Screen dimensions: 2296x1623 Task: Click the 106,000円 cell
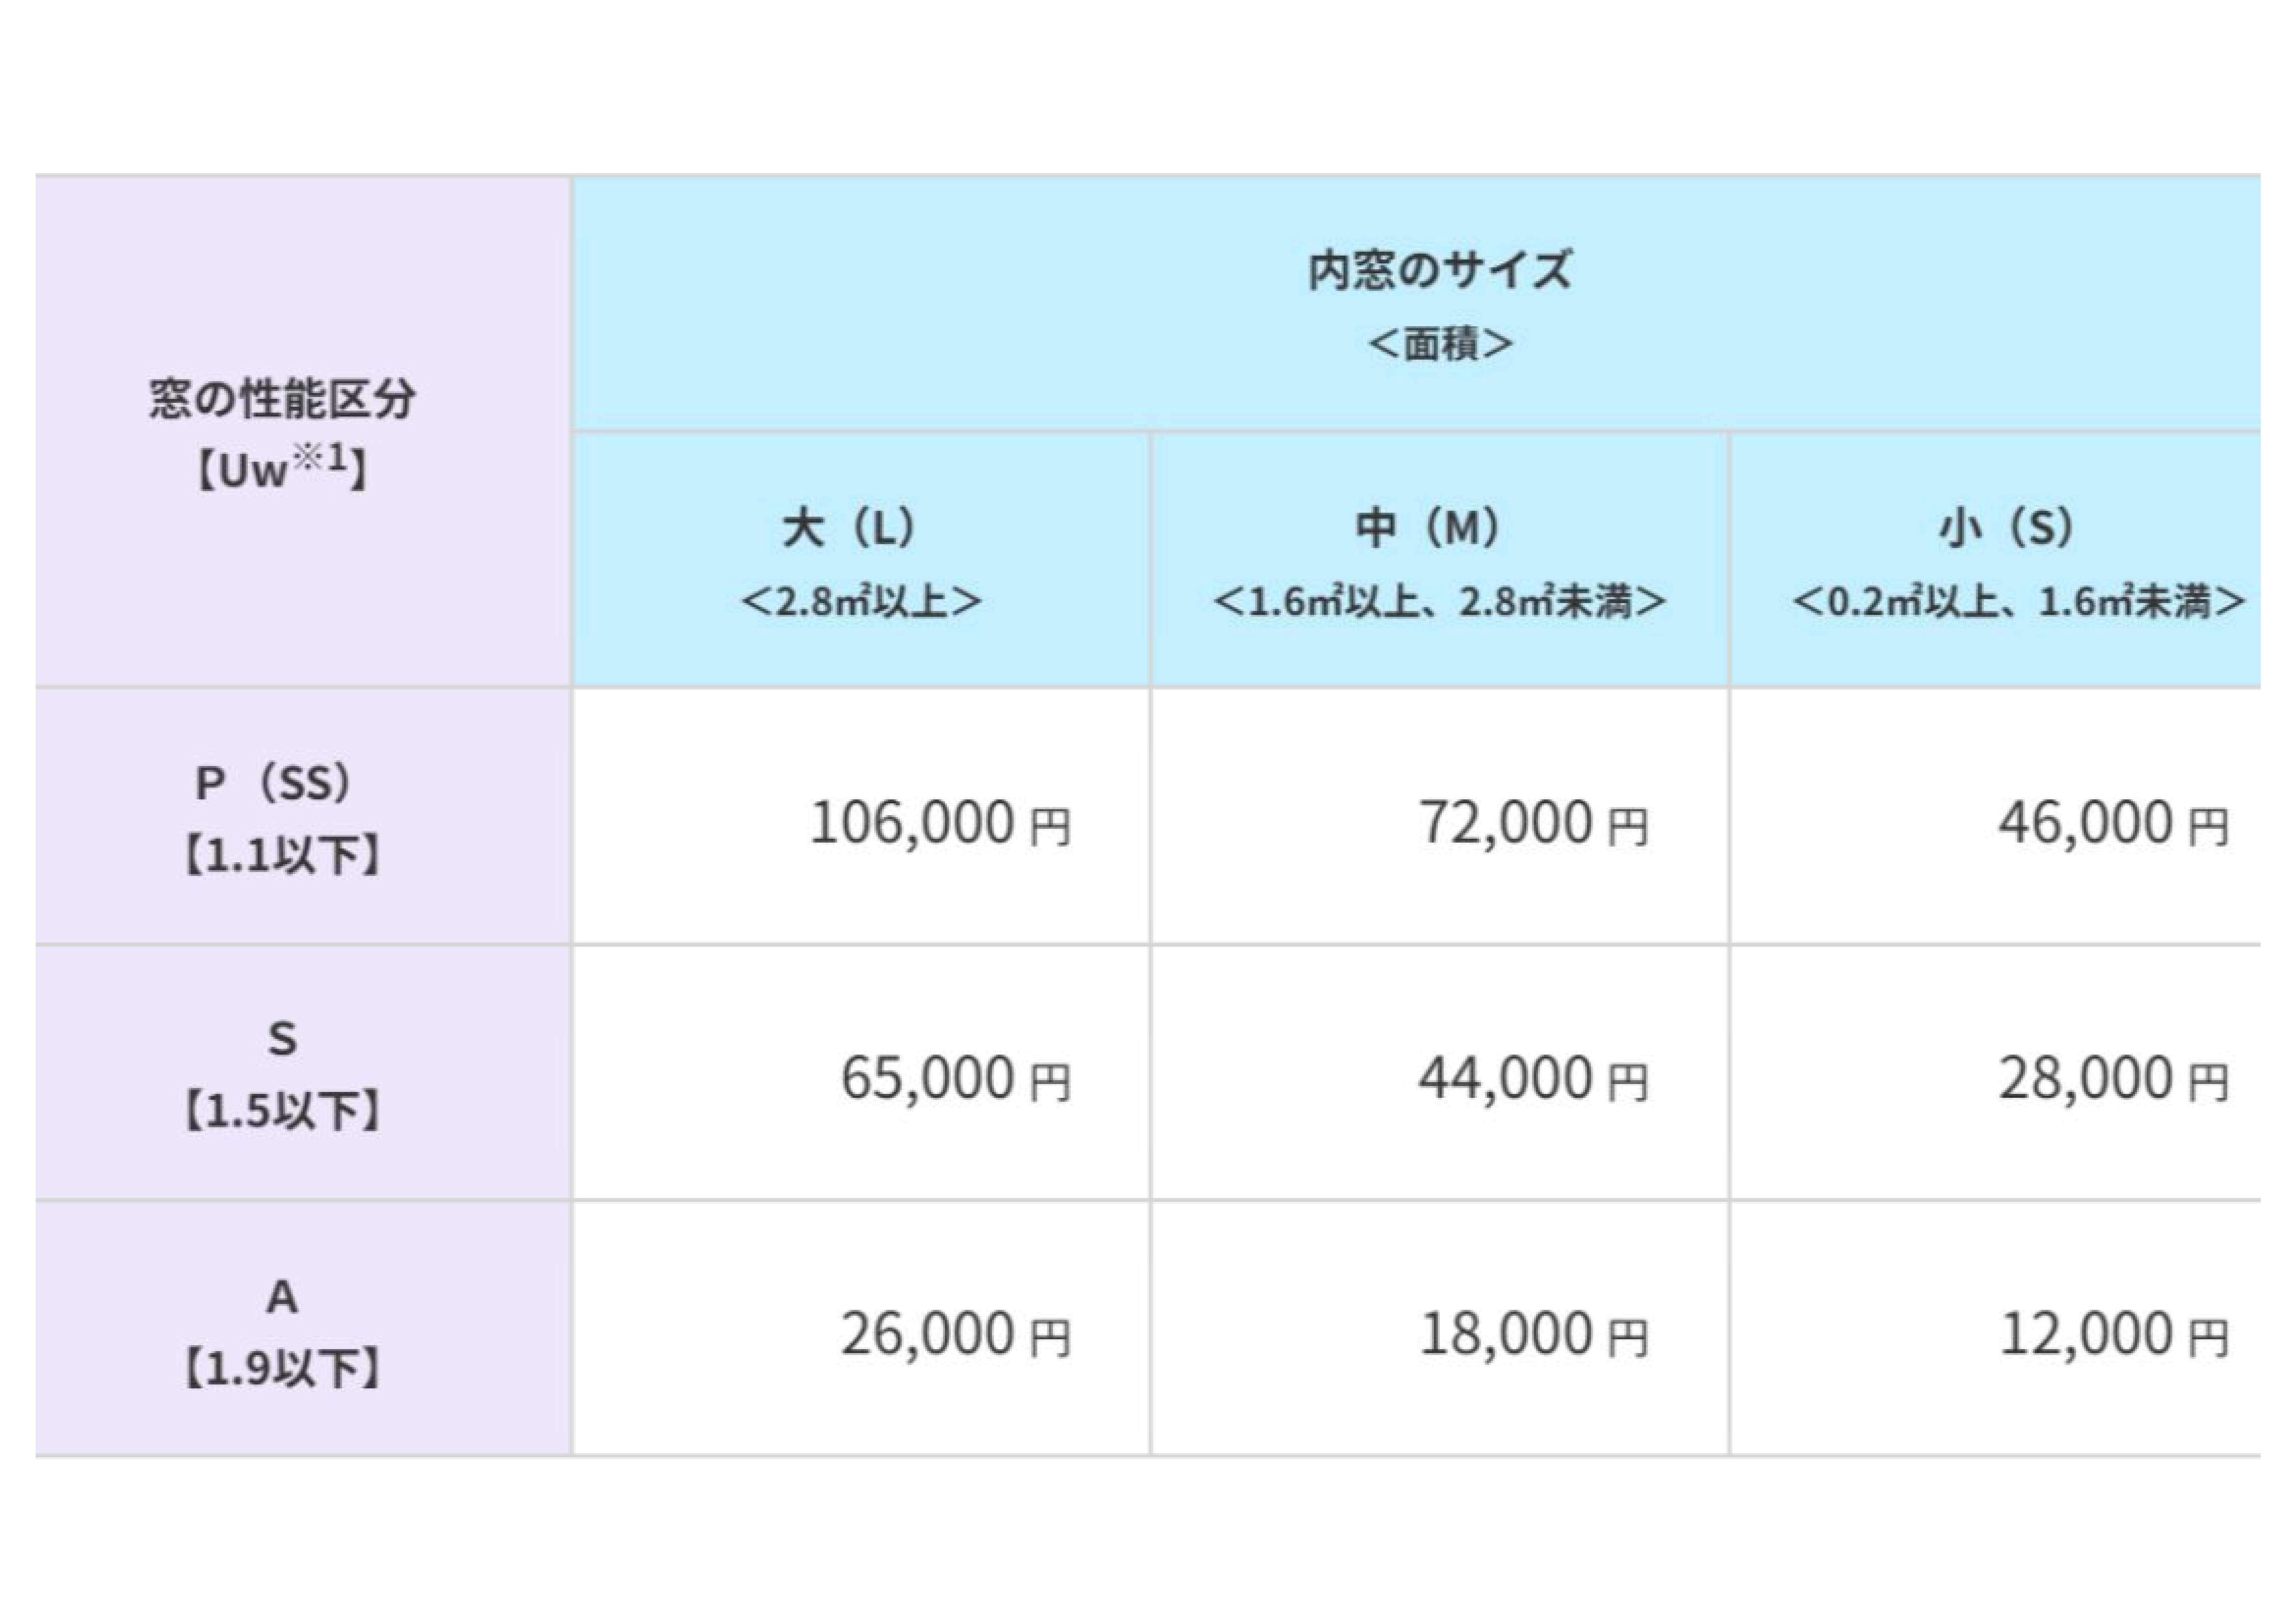[861, 816]
